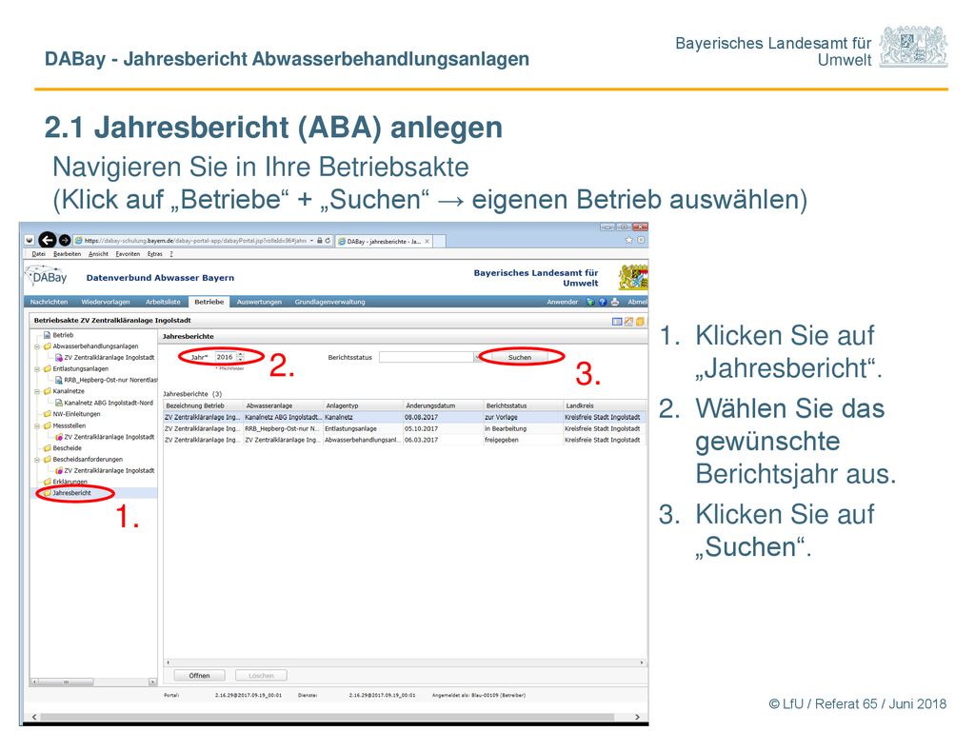Click the browser page bottom horizontal scrollbar
Image resolution: width=975 pixels, height=731 pixels.
tap(336, 717)
